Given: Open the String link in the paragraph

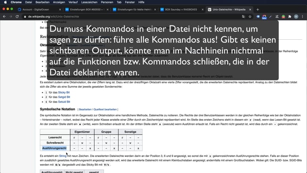Looking at the screenshot, I should [x=63, y=156].
